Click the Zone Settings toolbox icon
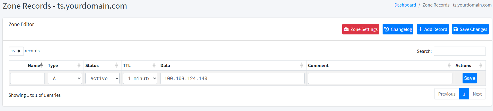 [346, 29]
